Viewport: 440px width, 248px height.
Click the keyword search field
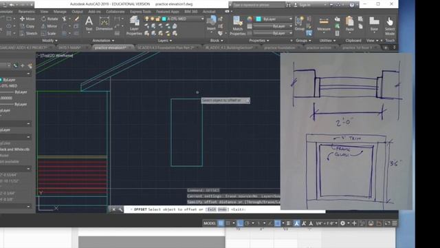tap(258, 5)
